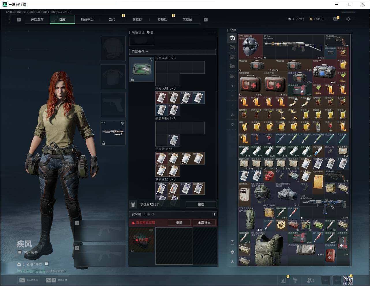Select the gold coin item
Image resolution: width=370 pixels, height=286 pixels.
[281, 225]
